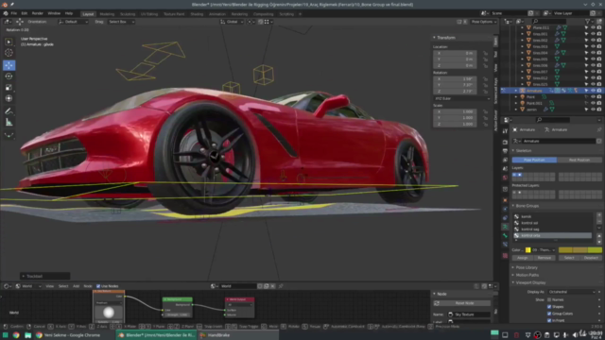Pin the properties editor context
Viewport: 605px width, 340px height.
599,130
